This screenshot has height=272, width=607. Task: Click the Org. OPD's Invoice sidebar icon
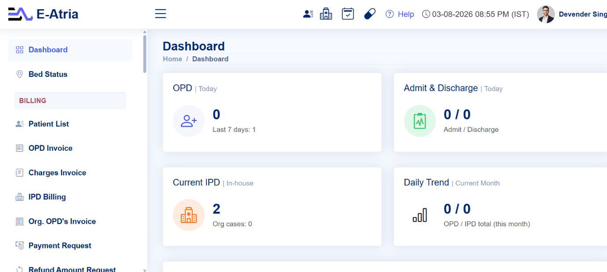[x=19, y=221]
